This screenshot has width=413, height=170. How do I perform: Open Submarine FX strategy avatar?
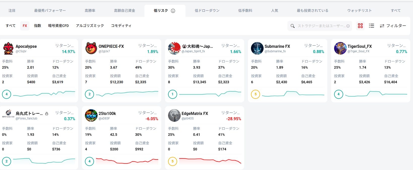coord(257,48)
